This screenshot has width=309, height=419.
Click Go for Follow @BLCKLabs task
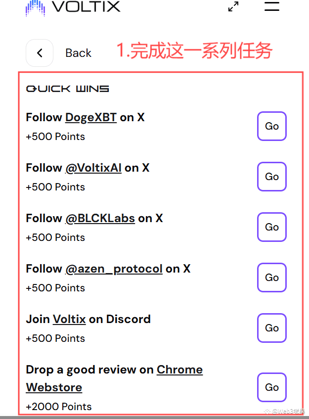click(x=272, y=227)
